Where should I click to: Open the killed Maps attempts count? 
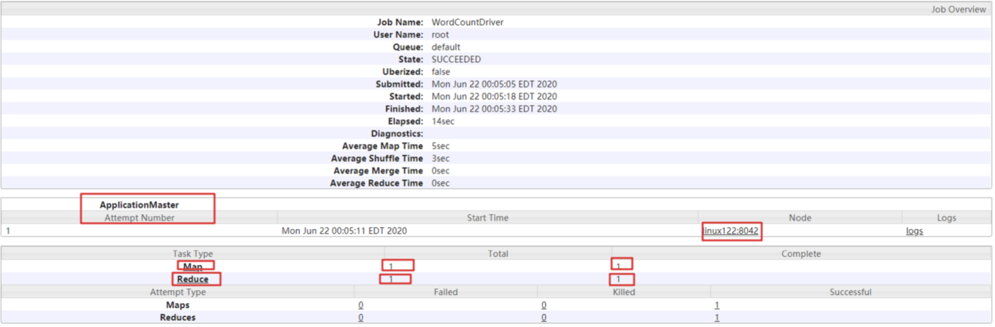(x=544, y=305)
